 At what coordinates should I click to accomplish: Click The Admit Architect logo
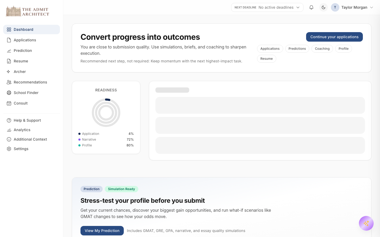(27, 11)
